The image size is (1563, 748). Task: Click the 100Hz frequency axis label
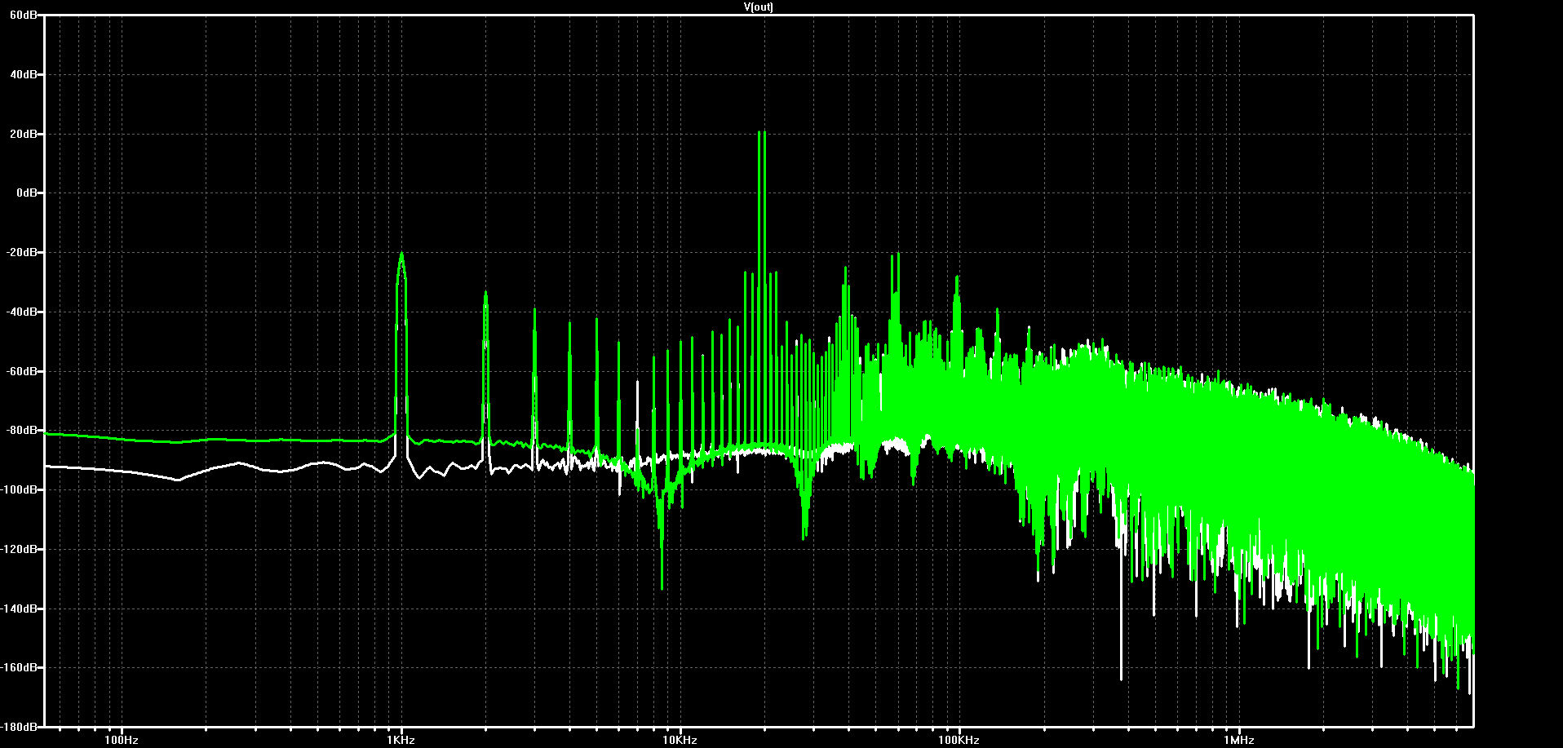click(x=121, y=740)
